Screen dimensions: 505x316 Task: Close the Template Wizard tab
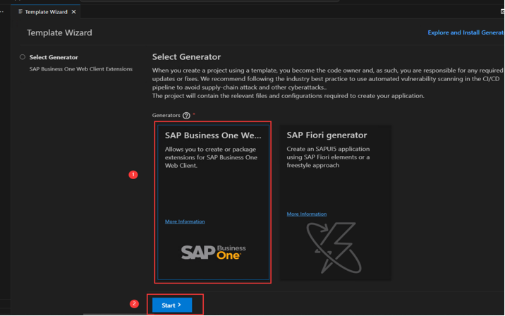(x=74, y=12)
